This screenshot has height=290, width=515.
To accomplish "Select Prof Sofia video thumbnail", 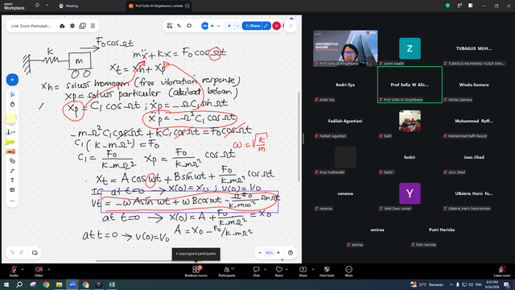I will [x=345, y=48].
